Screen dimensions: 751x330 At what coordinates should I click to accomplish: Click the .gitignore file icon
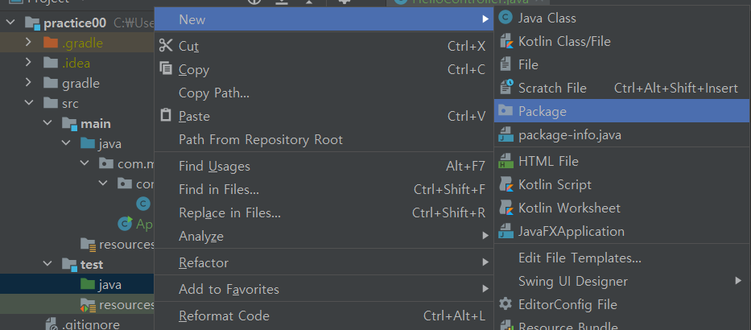pos(51,324)
